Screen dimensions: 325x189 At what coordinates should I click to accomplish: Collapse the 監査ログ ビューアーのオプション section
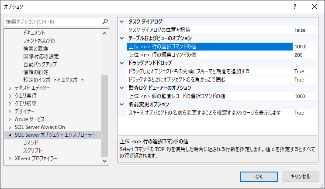(122, 88)
